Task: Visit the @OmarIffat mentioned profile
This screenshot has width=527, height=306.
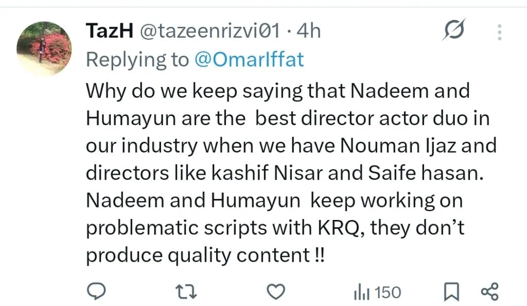Action: click(249, 60)
